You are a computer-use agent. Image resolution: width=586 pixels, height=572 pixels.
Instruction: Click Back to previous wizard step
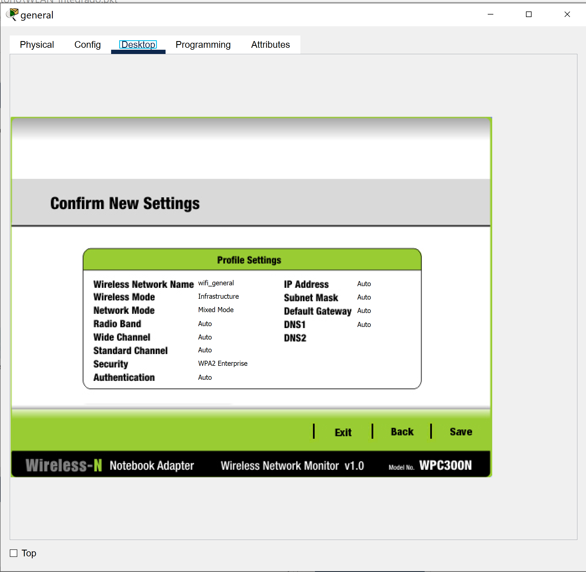tap(402, 432)
